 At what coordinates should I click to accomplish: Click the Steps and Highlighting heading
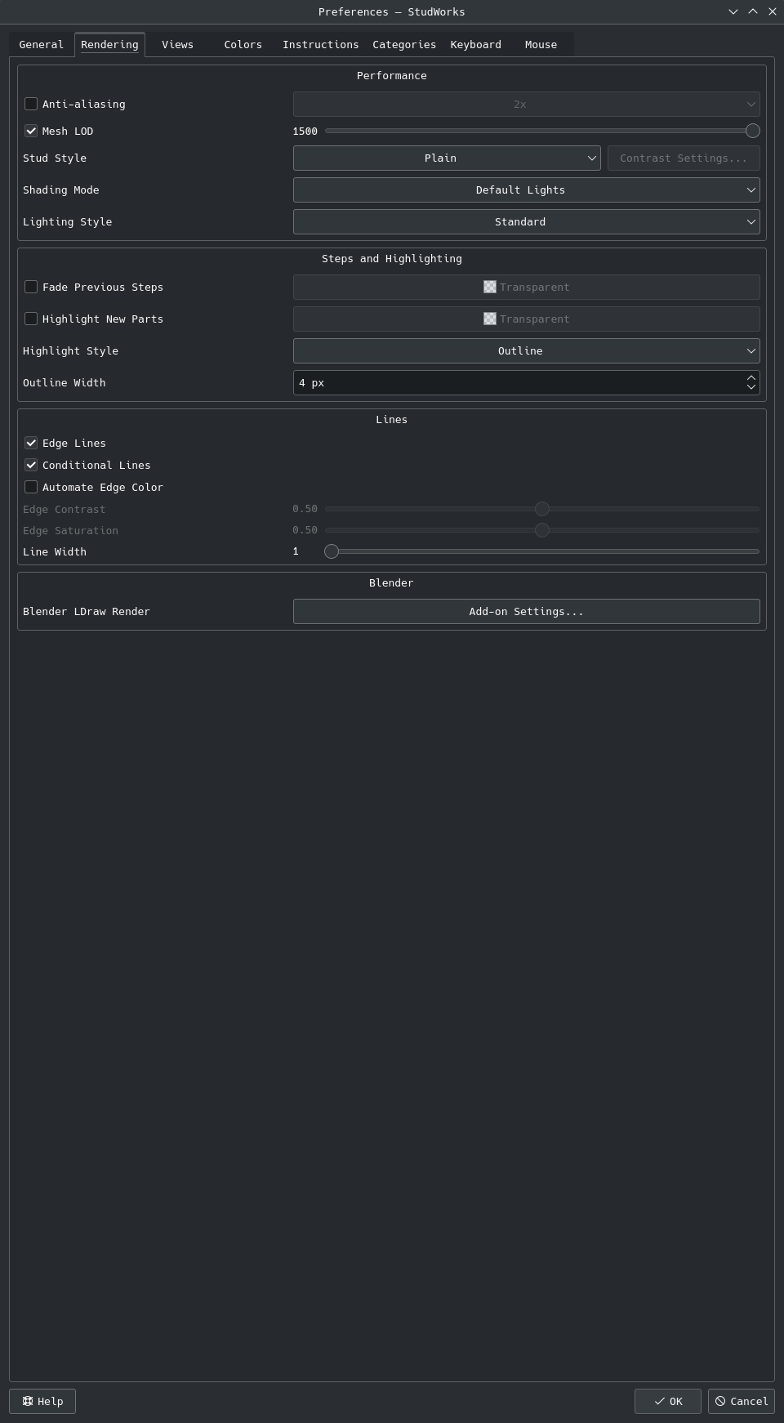click(392, 258)
